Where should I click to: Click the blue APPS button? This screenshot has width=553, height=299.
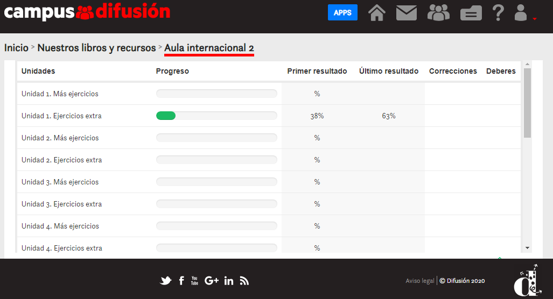(342, 12)
